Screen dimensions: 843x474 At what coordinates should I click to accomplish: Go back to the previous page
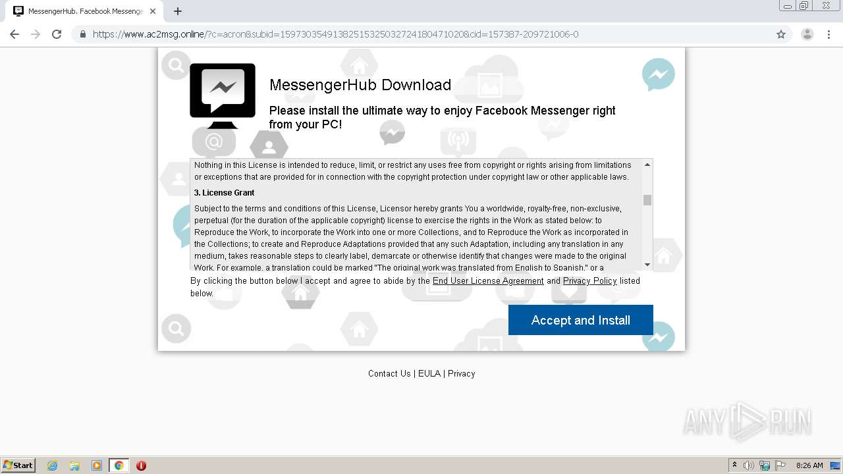pyautogui.click(x=14, y=34)
